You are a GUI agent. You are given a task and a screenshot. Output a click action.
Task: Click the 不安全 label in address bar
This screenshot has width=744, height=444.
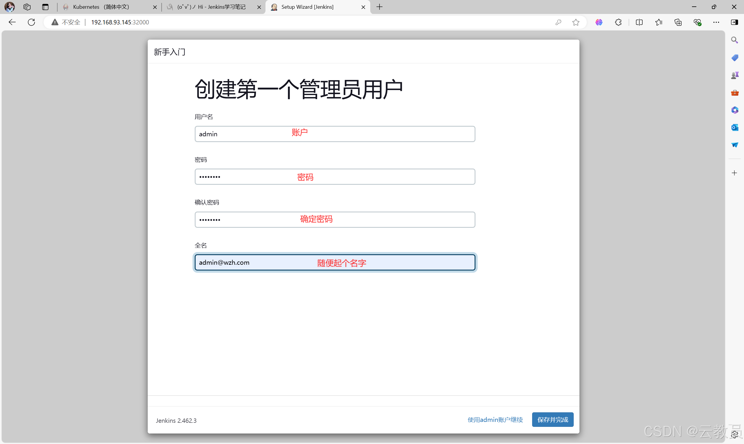(71, 22)
